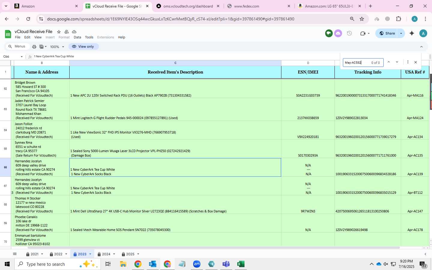Open File Explorer from the taskbar

click(x=123, y=264)
